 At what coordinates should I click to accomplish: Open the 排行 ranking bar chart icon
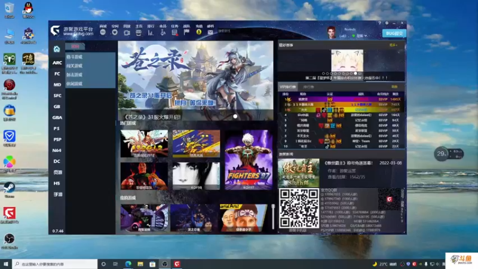[x=151, y=32]
